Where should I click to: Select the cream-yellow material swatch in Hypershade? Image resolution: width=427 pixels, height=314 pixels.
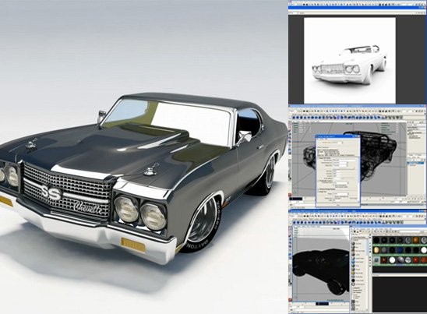tap(376, 250)
